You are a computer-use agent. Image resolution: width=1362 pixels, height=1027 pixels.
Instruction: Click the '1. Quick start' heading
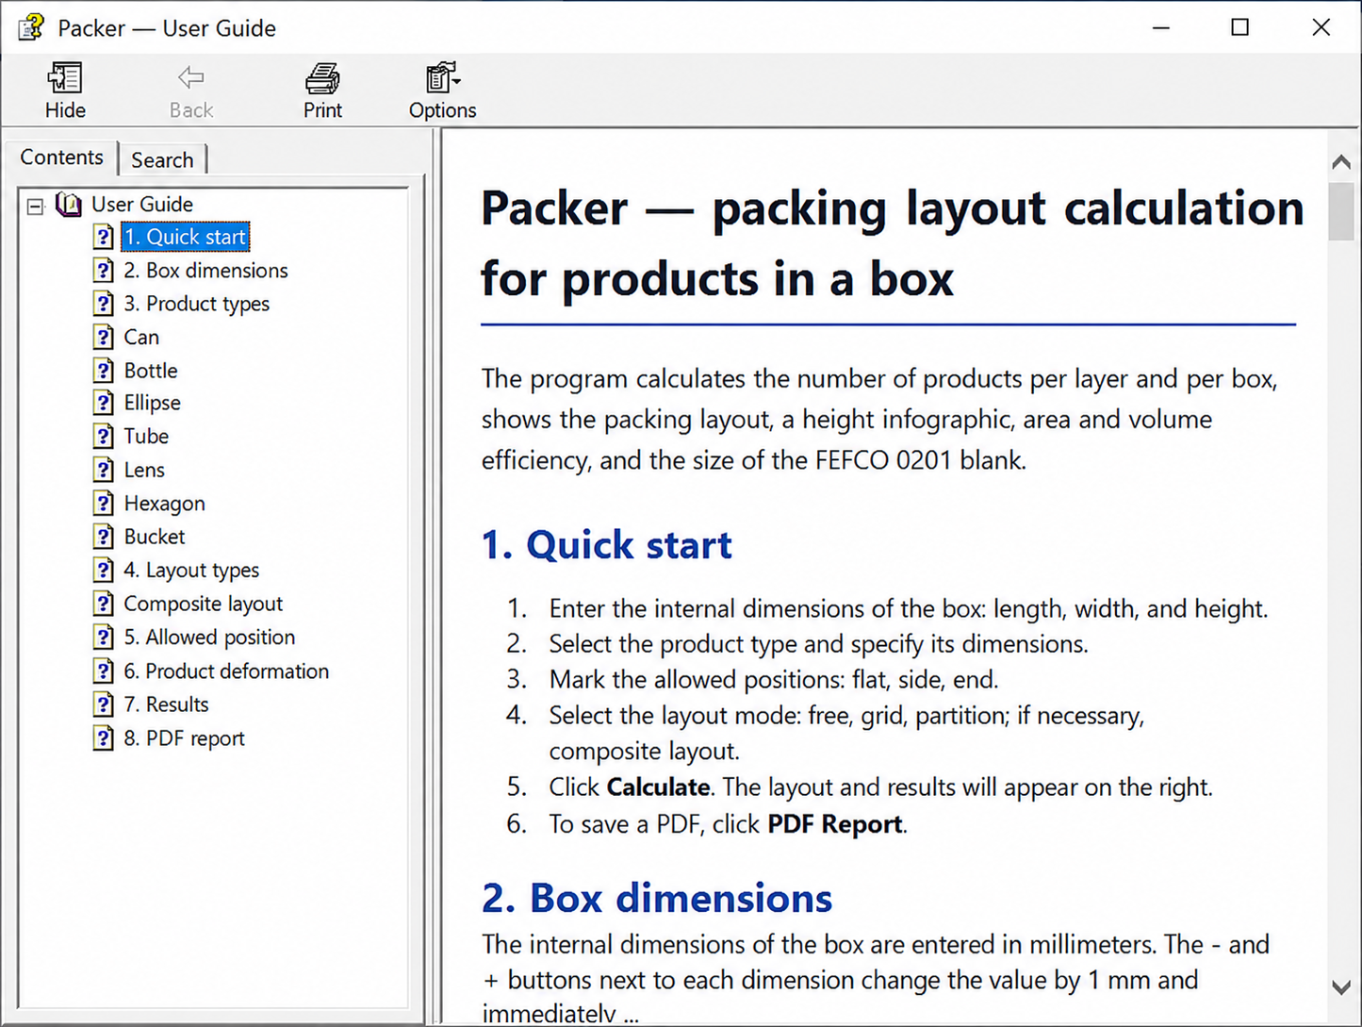coord(606,545)
